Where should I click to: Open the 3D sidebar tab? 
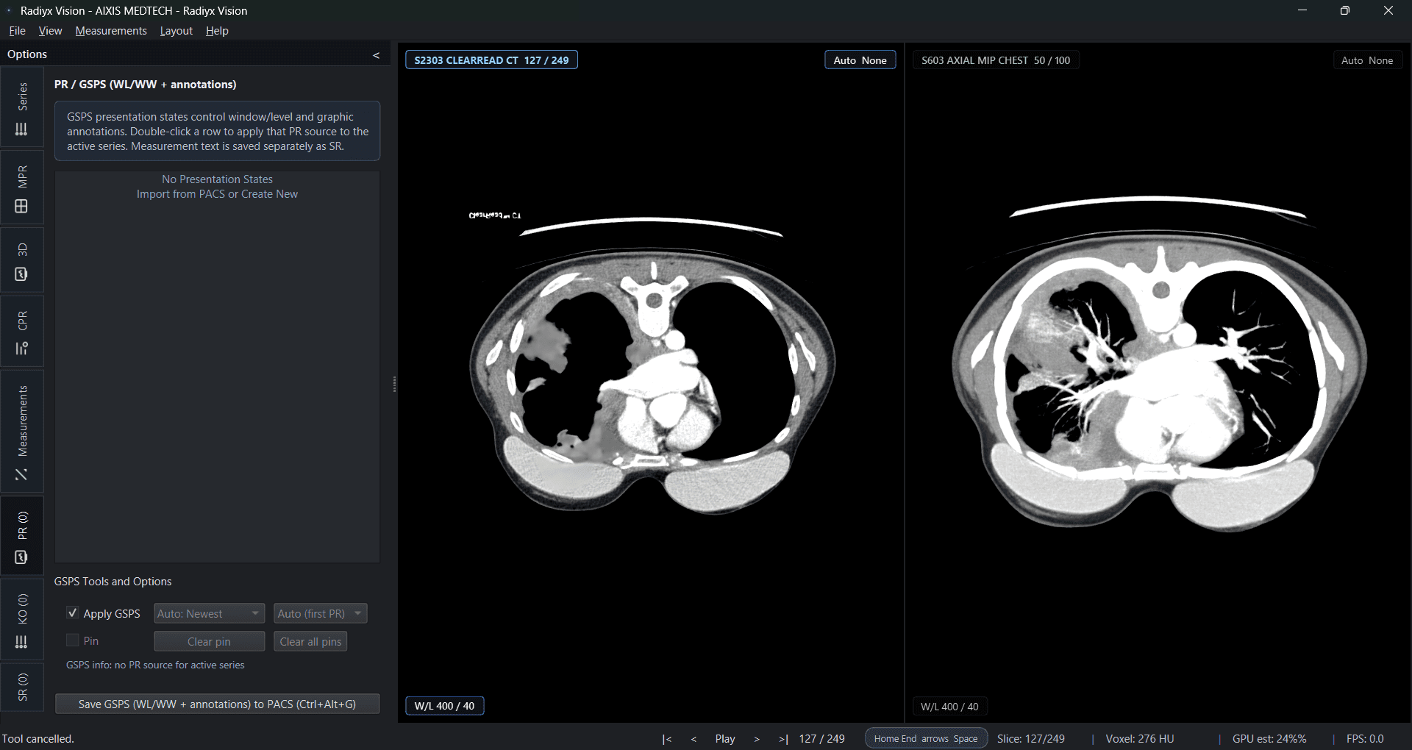point(22,260)
